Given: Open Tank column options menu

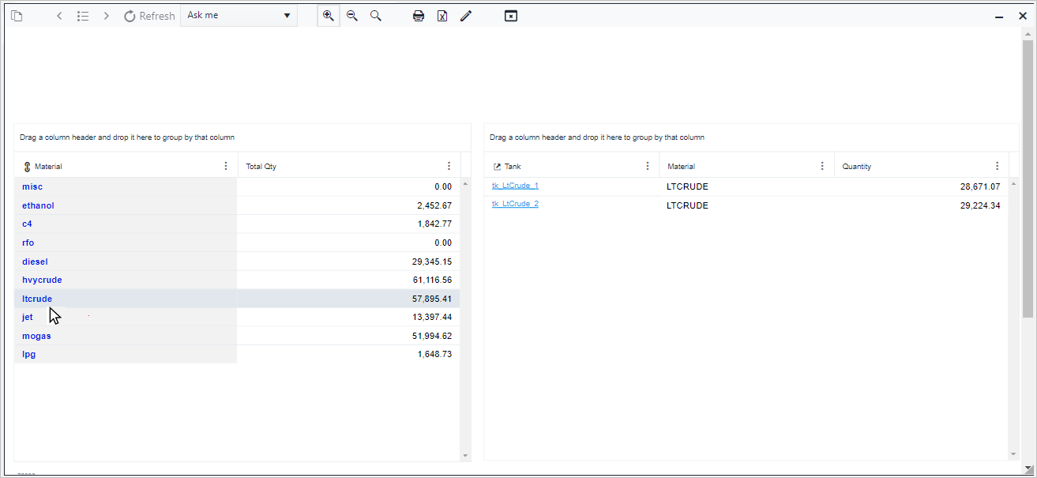Looking at the screenshot, I should point(648,166).
